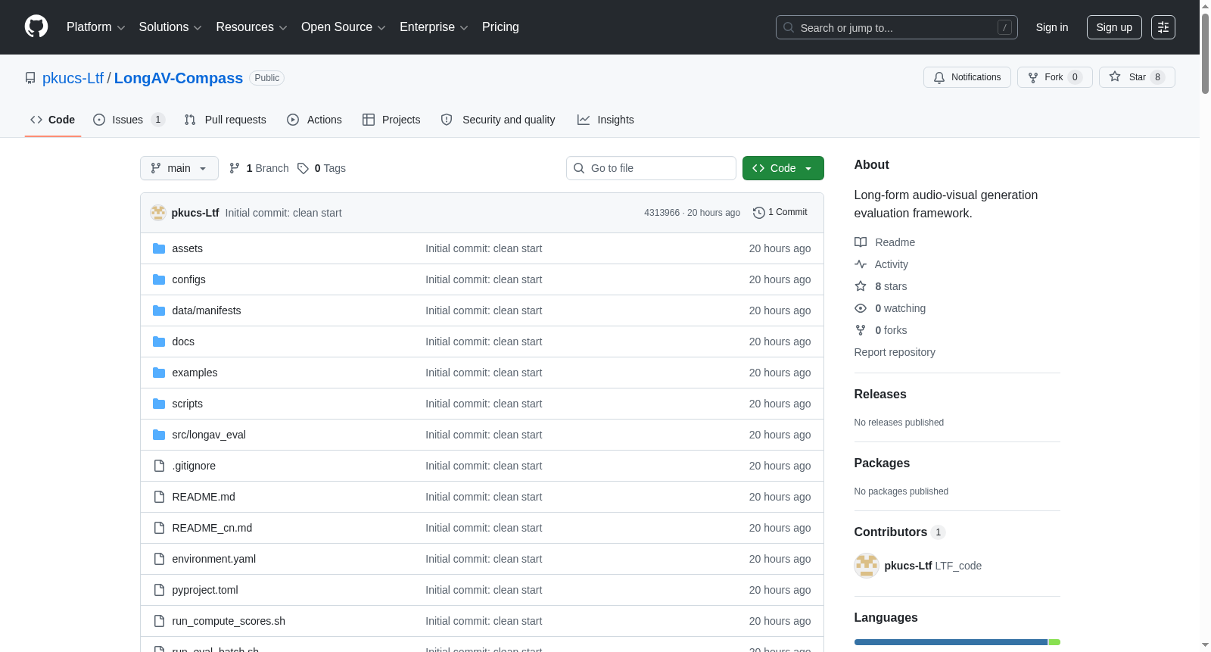The width and height of the screenshot is (1211, 652).
Task: Open the main branch selector dropdown
Action: tap(179, 168)
